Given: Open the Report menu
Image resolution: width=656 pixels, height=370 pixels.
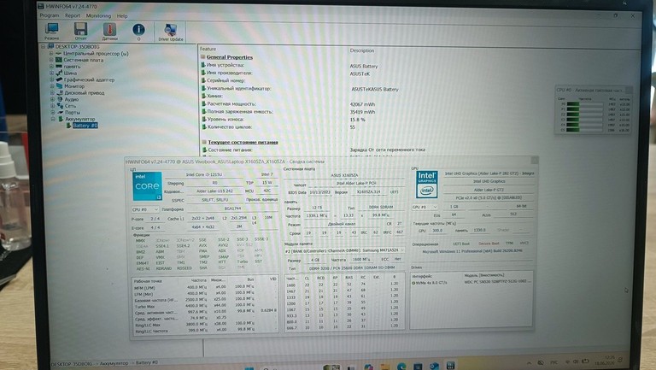Looking at the screenshot, I should [x=73, y=15].
